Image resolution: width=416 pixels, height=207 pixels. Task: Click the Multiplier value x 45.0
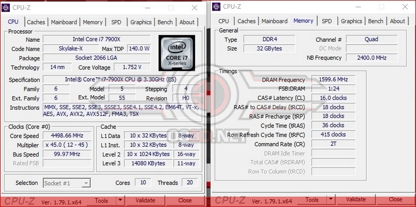(x=67, y=145)
